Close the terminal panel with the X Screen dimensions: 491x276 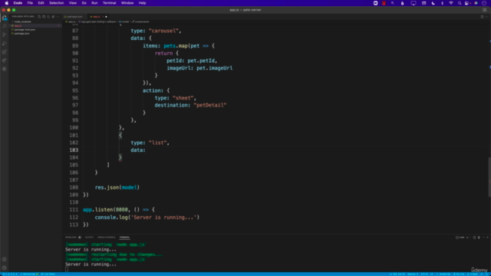click(487, 238)
